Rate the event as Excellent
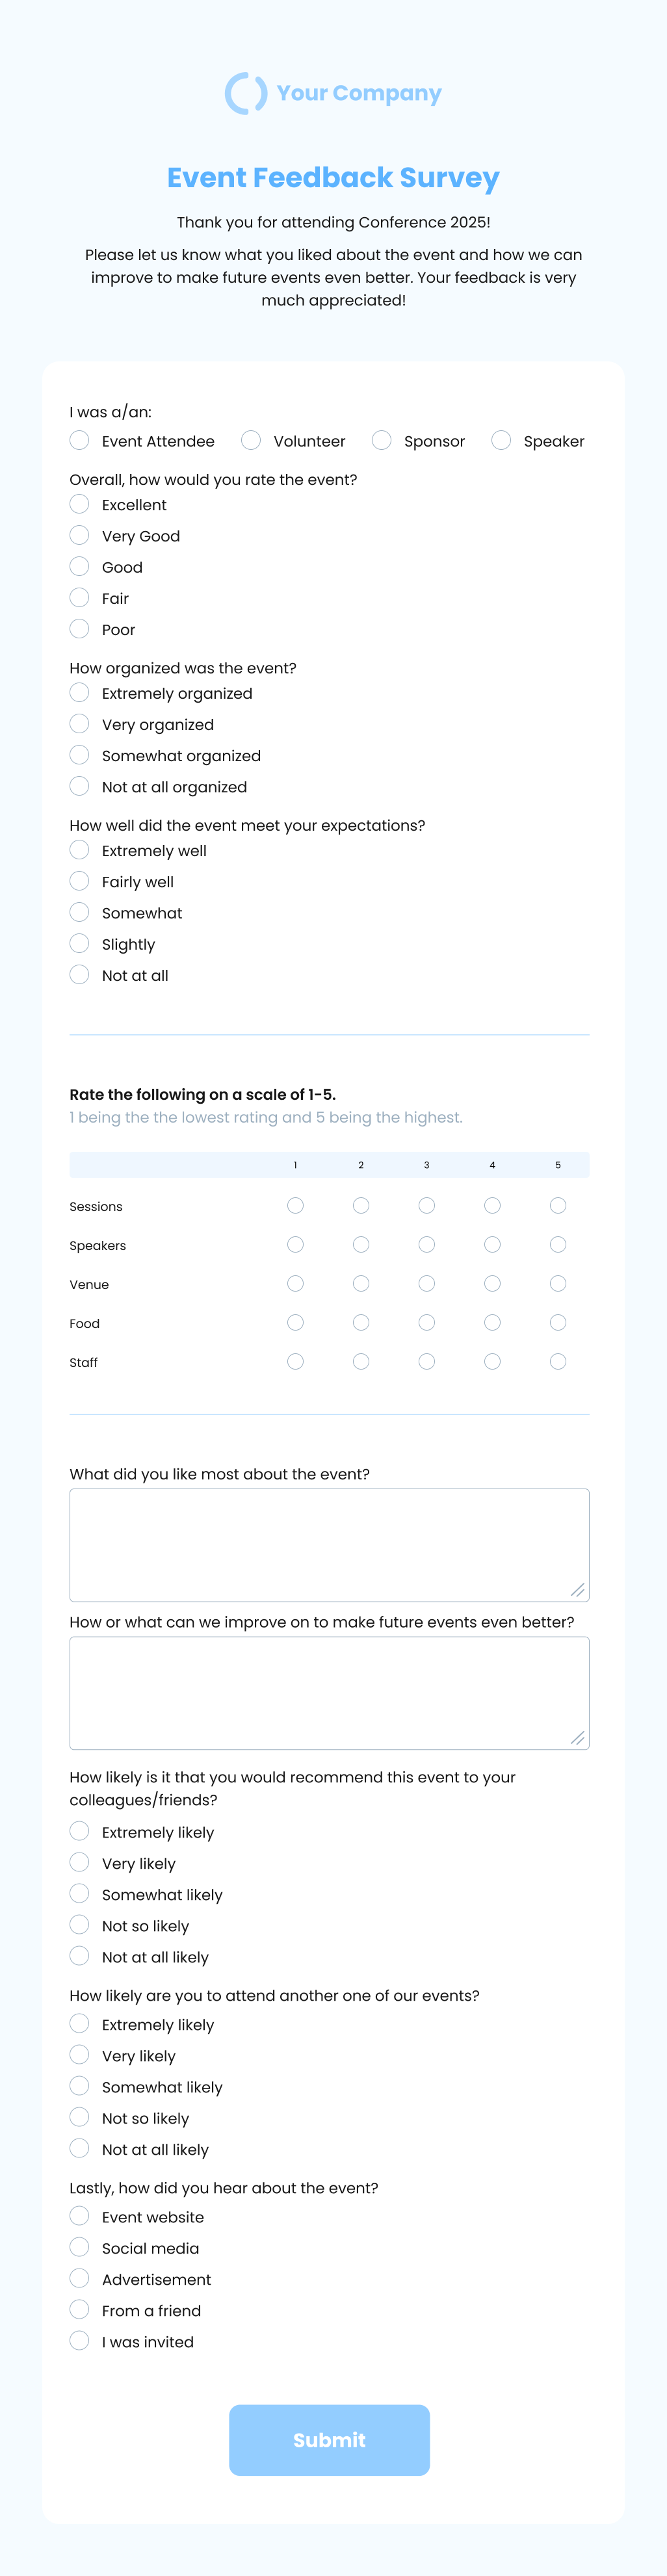This screenshot has width=667, height=2576. point(80,504)
